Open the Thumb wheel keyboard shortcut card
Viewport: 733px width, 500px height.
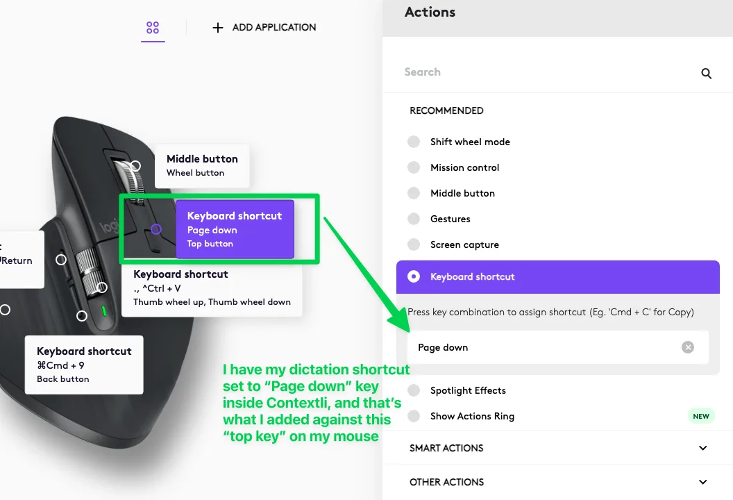(x=212, y=289)
